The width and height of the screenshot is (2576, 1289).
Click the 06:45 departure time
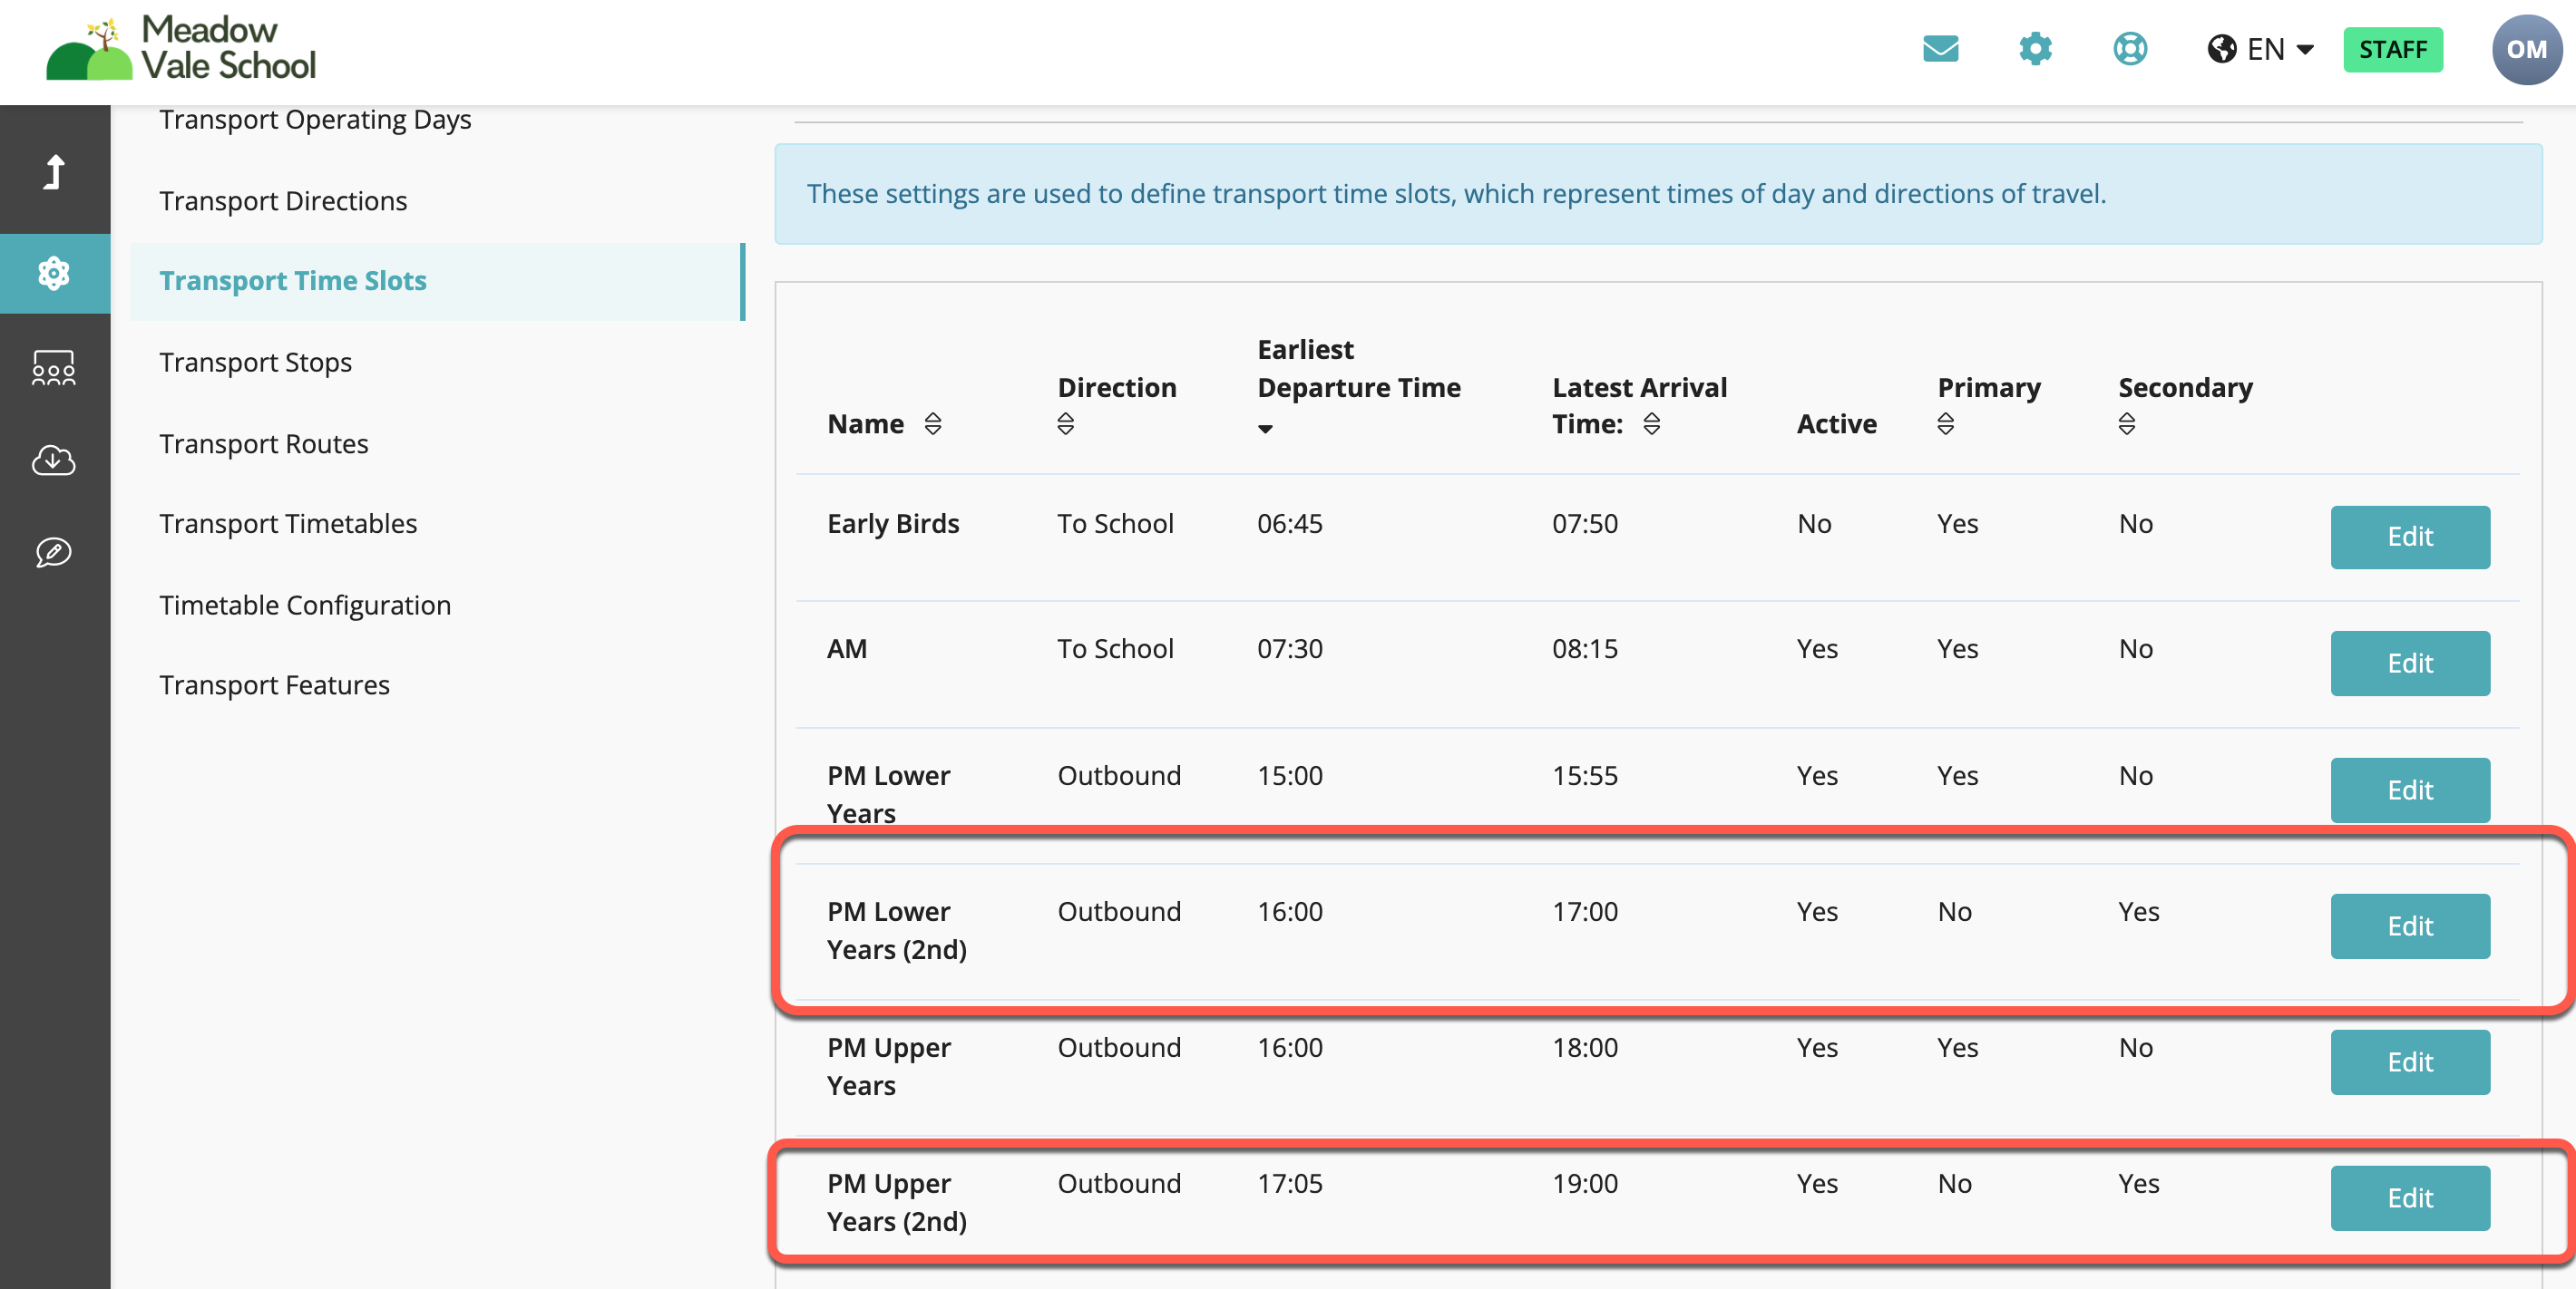pyautogui.click(x=1289, y=524)
